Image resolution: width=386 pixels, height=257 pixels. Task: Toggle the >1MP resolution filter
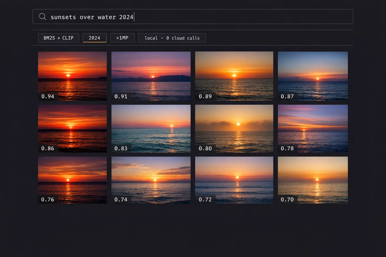(122, 38)
